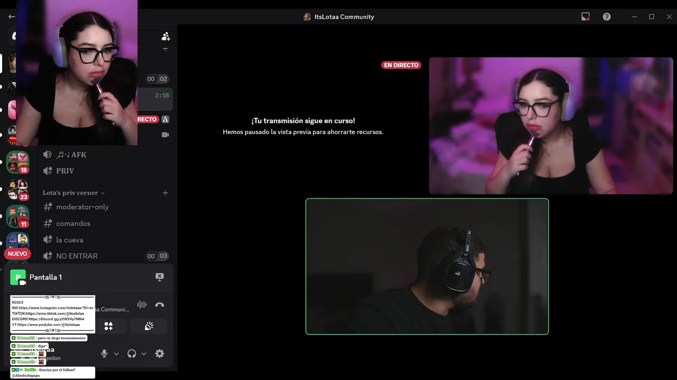Open microphone input options chevron
677x380 pixels.
(x=116, y=354)
